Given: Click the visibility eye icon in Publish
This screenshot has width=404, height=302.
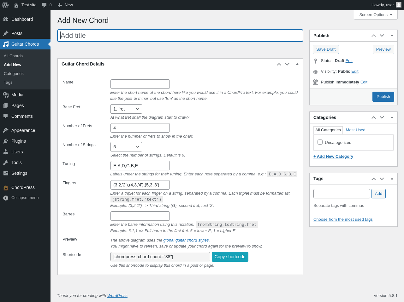Looking at the screenshot, I should tap(316, 72).
